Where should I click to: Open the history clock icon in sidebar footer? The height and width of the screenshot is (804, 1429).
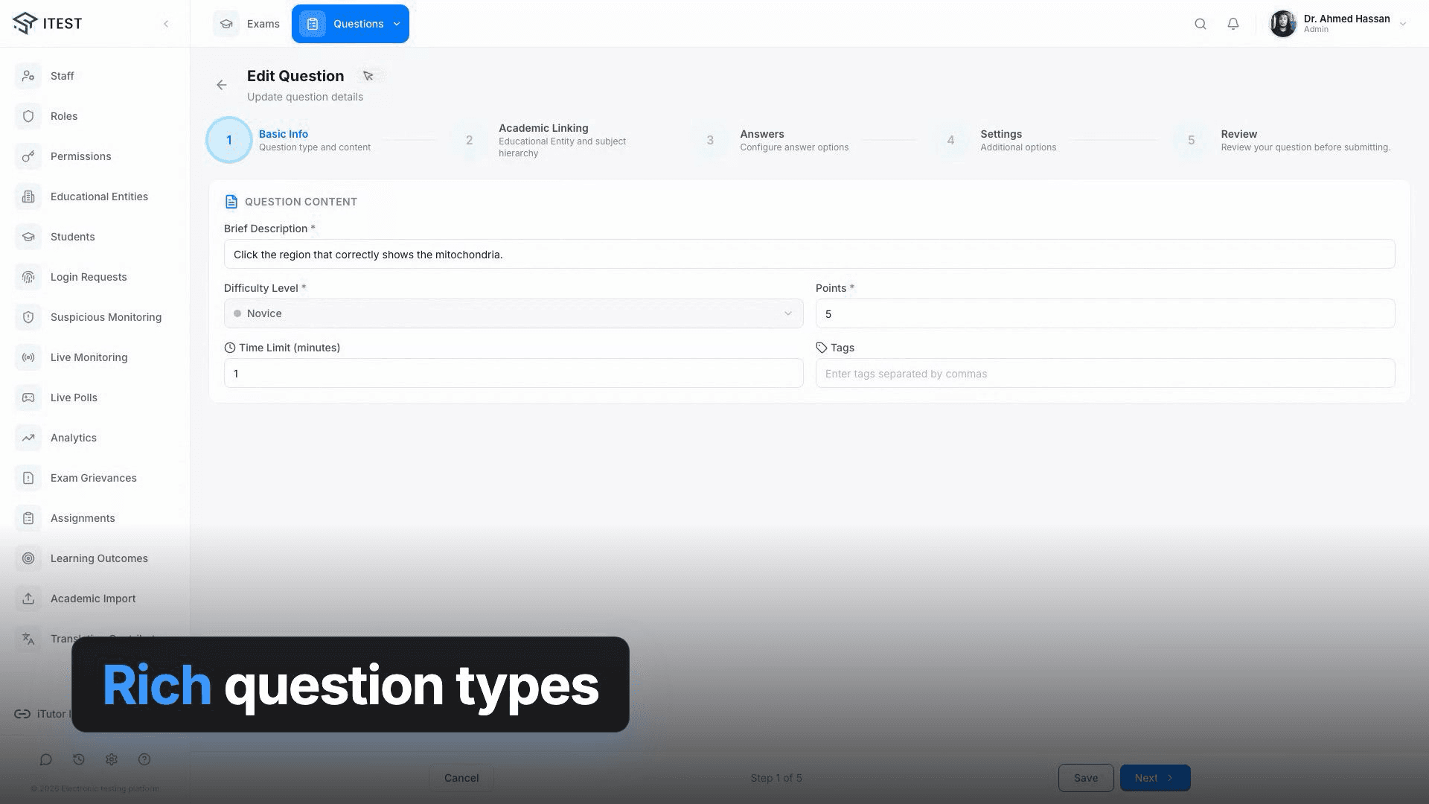tap(79, 759)
